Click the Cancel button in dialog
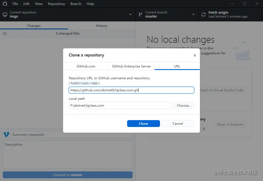263x181 pixels. point(178,124)
